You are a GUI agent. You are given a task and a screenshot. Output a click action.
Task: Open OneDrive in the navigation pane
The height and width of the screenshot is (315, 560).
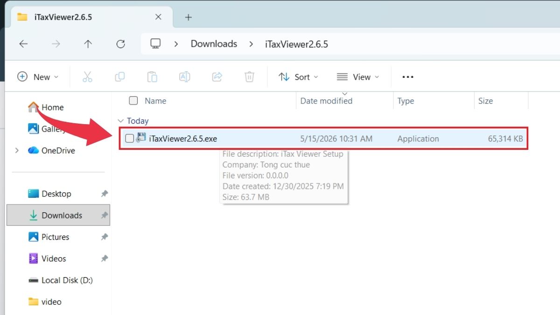point(51,150)
